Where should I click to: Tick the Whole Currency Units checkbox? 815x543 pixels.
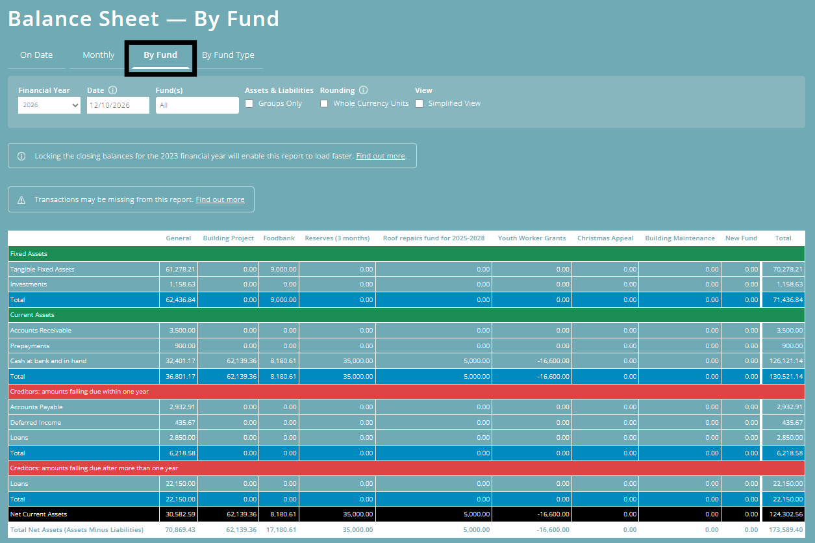click(324, 103)
